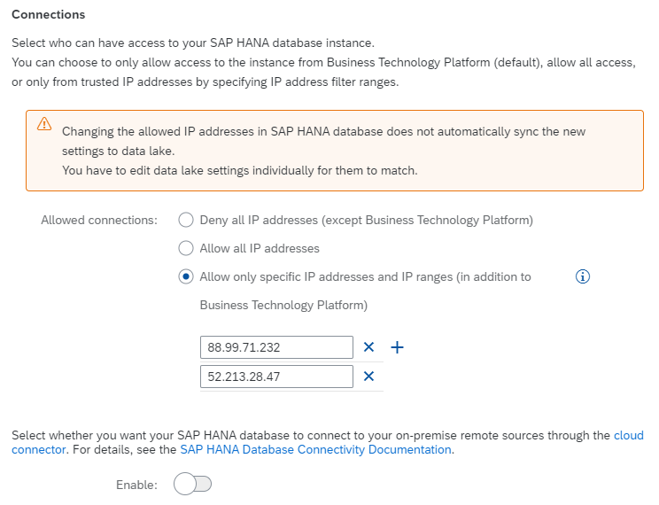Click into the 52.213.28.47 input field

pos(276,377)
